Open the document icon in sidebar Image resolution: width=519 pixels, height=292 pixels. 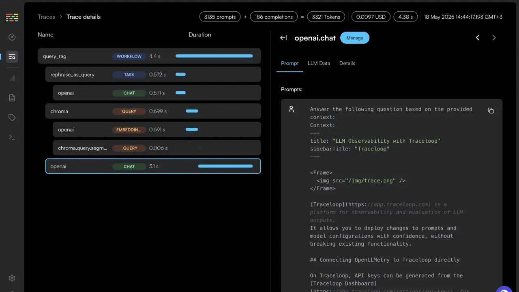(12, 98)
